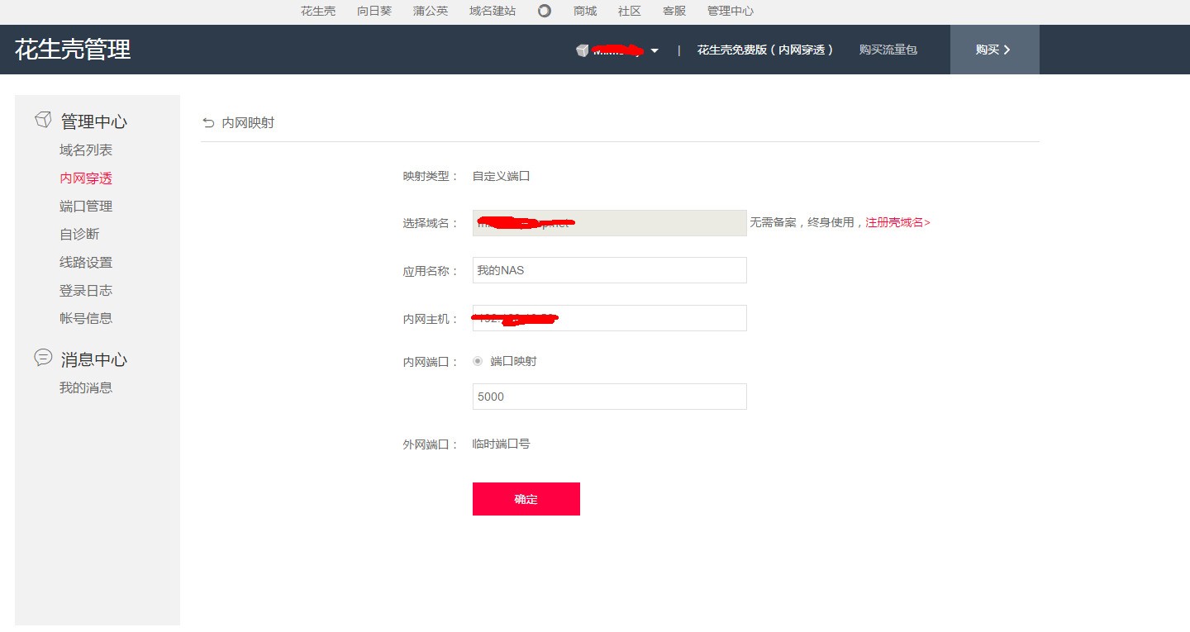Click the device cube icon in the header bar
Image resolution: width=1190 pixels, height=632 pixels.
583,49
